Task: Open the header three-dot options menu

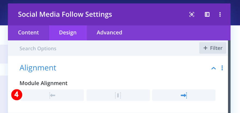Action: coord(220,14)
